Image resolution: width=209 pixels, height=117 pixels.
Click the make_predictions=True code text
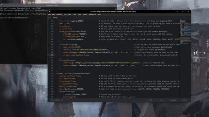(70, 76)
